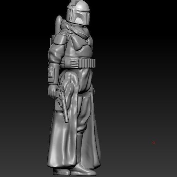
Task: Click the ammo pouches on the belt
Action: click(x=87, y=63)
